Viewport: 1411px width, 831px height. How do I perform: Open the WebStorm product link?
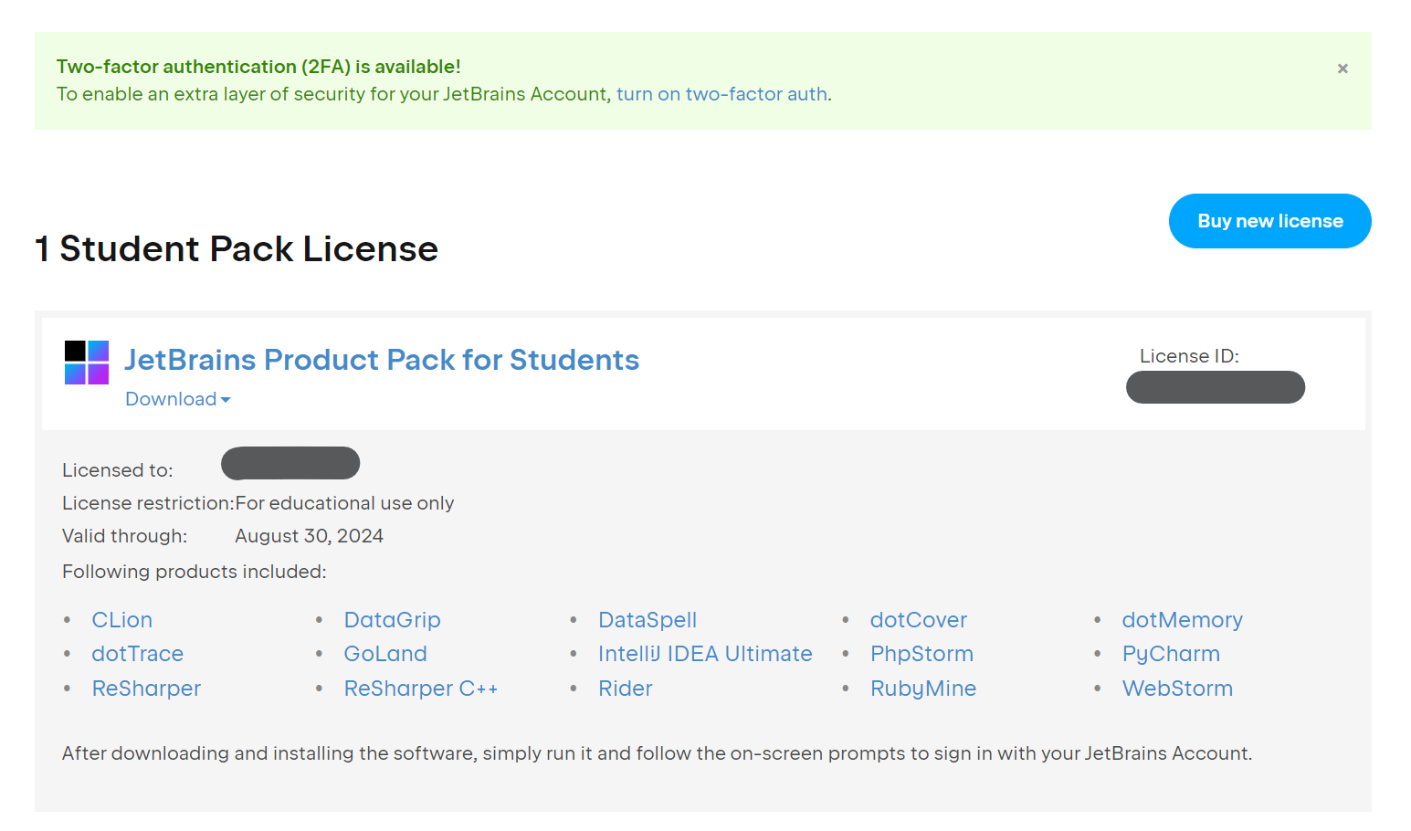tap(1177, 689)
